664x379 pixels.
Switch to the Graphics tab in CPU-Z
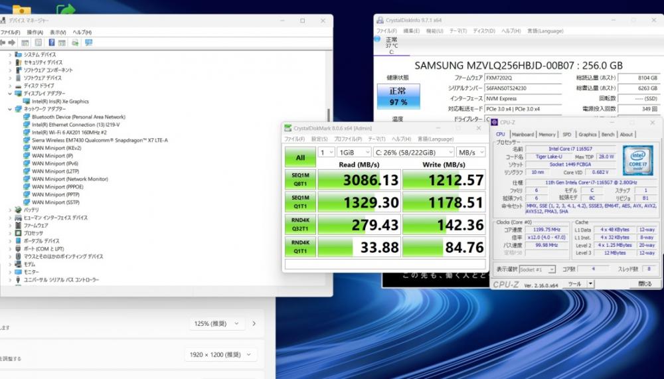pyautogui.click(x=588, y=134)
